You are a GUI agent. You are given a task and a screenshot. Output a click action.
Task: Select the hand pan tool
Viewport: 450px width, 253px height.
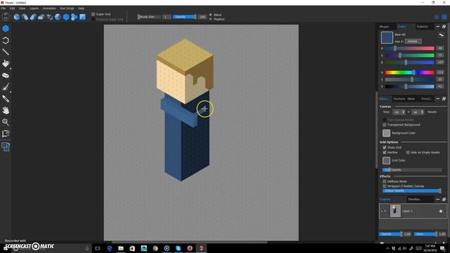tap(6, 110)
